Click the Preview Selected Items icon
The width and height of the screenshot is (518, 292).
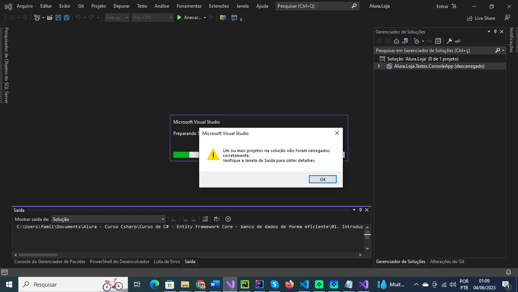coord(458,41)
